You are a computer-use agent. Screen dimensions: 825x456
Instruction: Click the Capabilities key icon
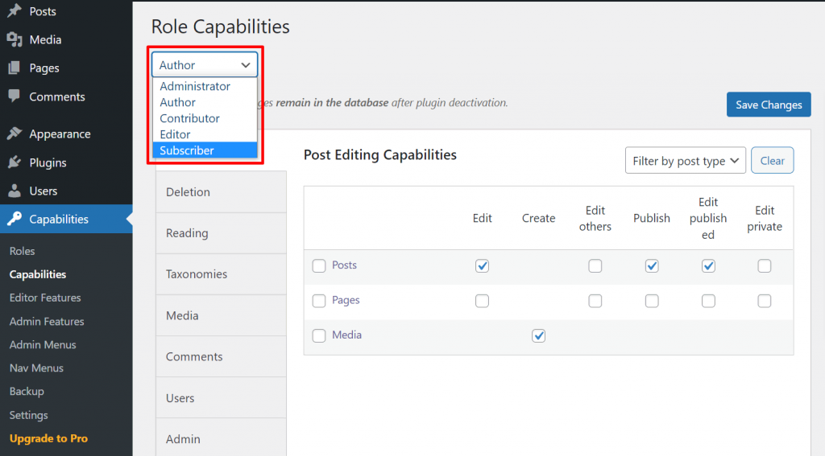tap(14, 220)
